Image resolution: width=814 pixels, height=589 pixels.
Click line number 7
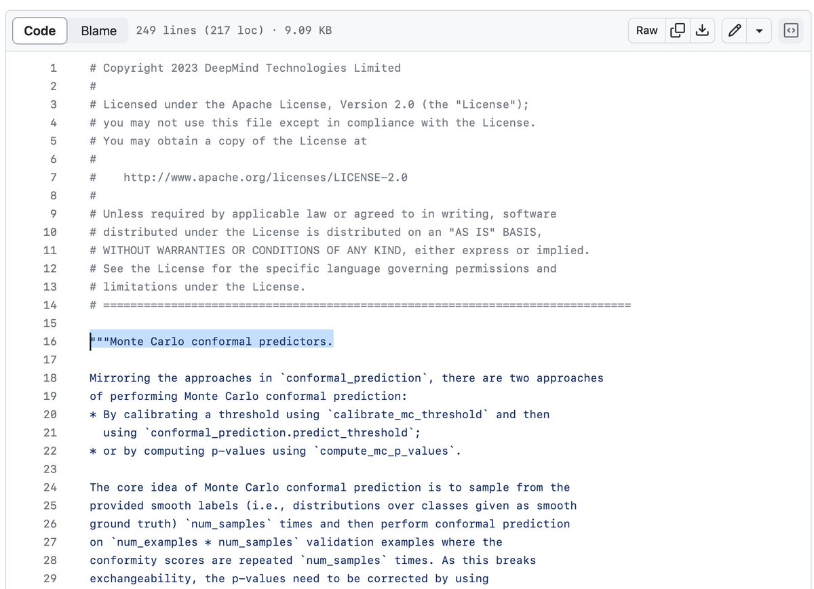54,178
